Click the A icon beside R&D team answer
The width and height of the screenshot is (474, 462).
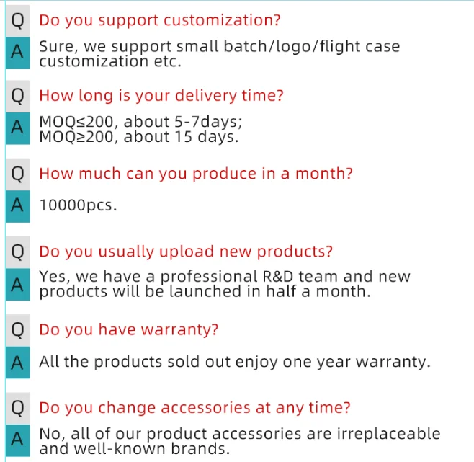[18, 285]
